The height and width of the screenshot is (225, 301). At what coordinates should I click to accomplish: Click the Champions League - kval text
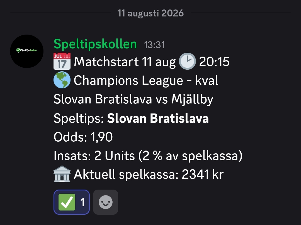[x=146, y=81]
